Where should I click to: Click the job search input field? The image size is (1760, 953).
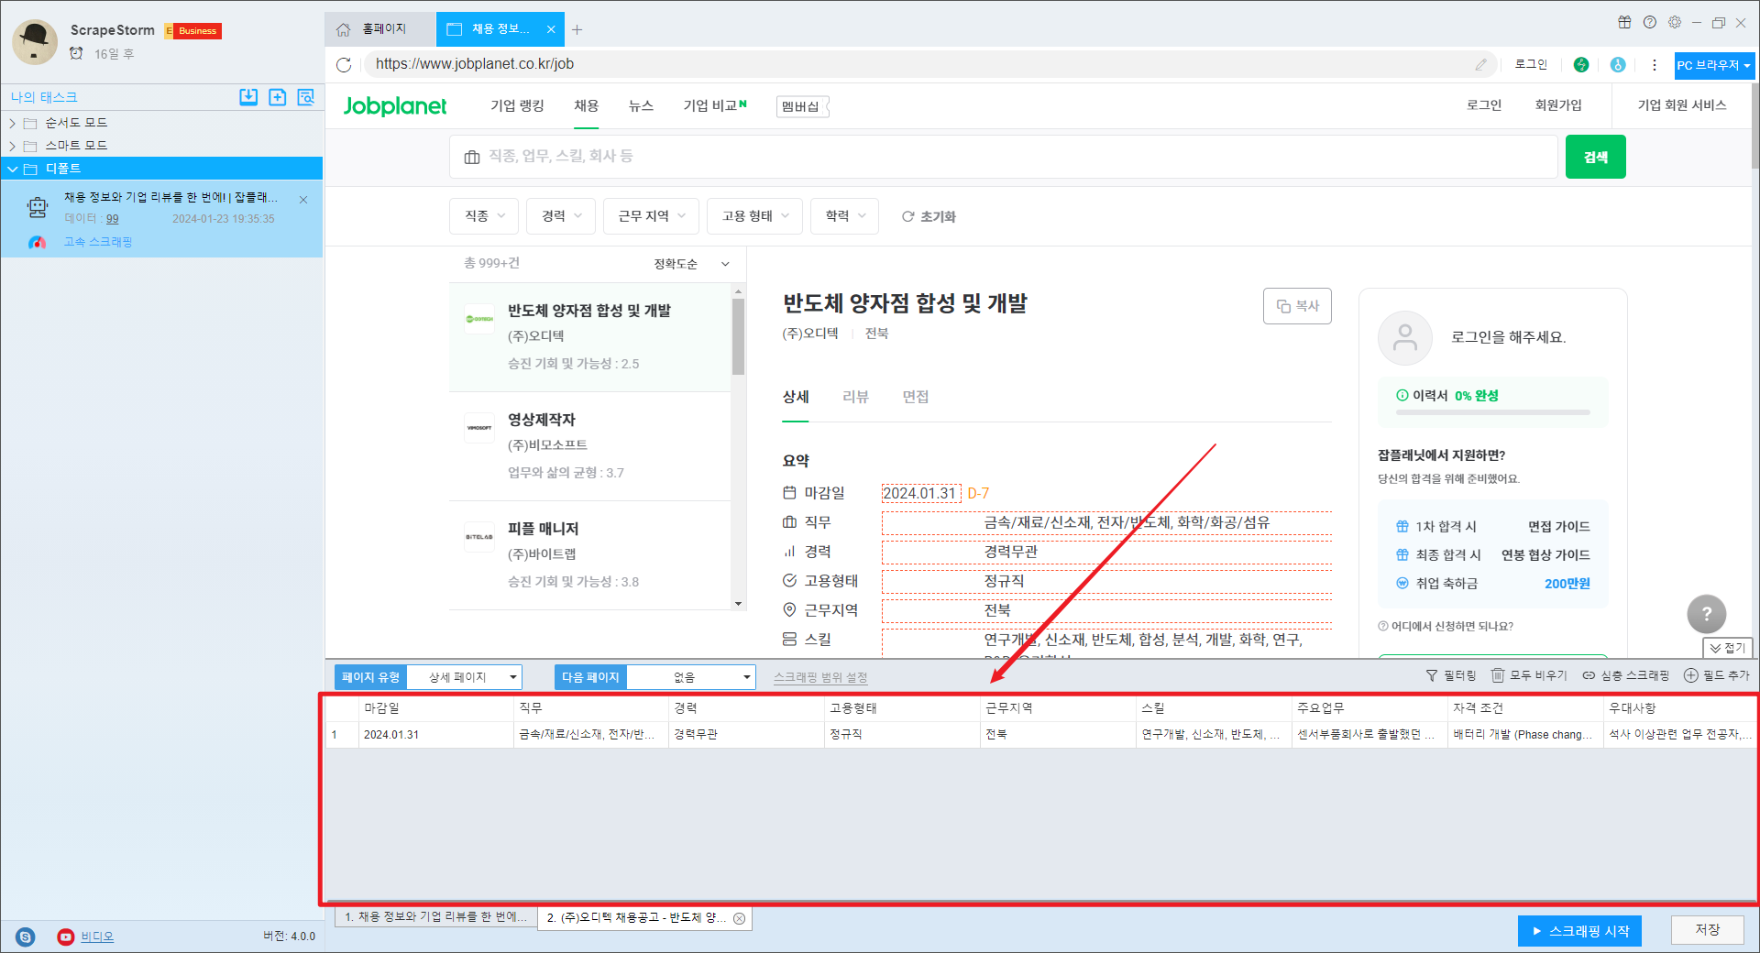[x=1004, y=157]
